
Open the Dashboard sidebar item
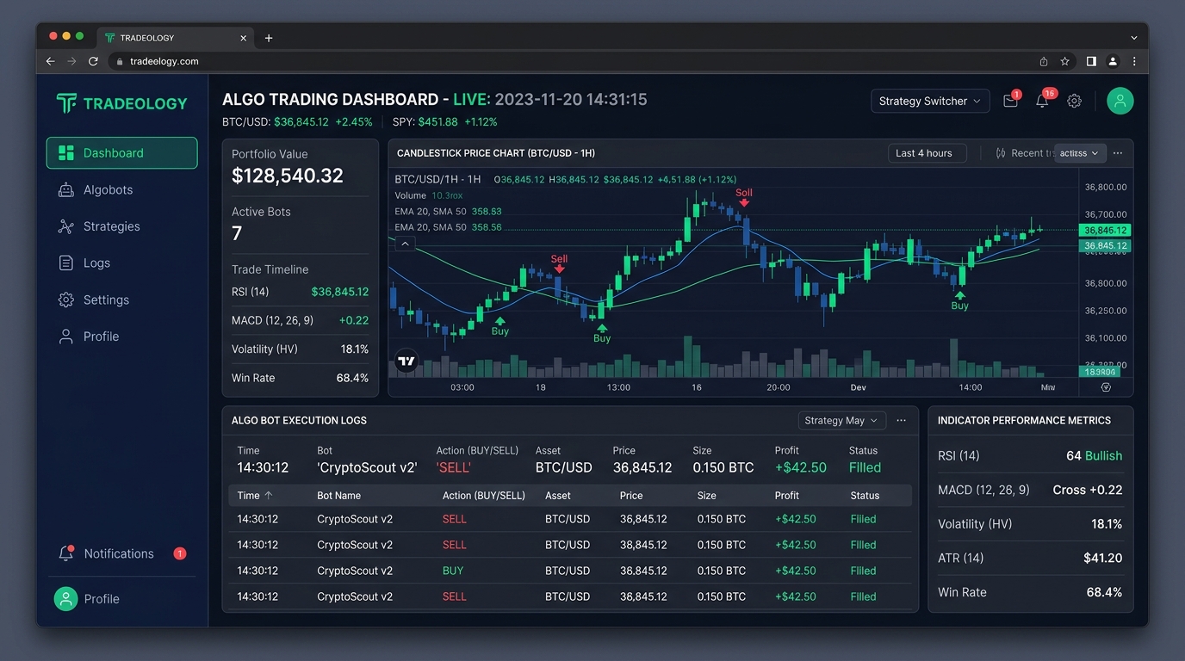[x=121, y=153]
